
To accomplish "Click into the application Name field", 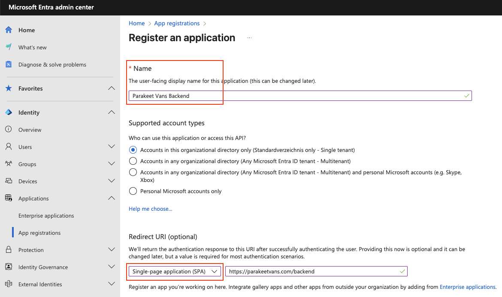I will pos(300,96).
